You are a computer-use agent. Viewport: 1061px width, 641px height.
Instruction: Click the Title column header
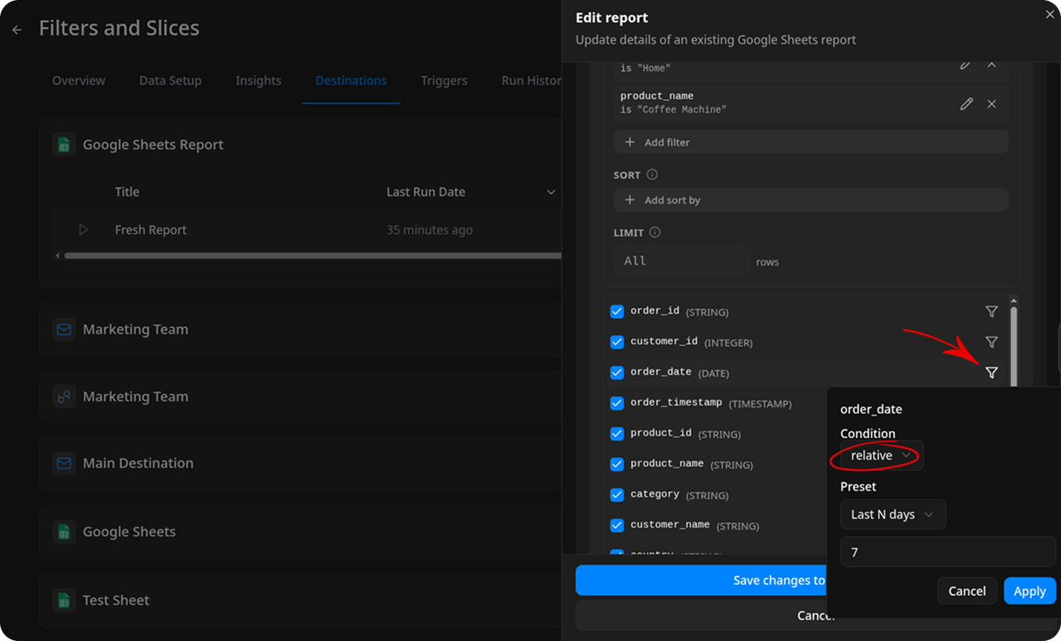click(x=127, y=192)
